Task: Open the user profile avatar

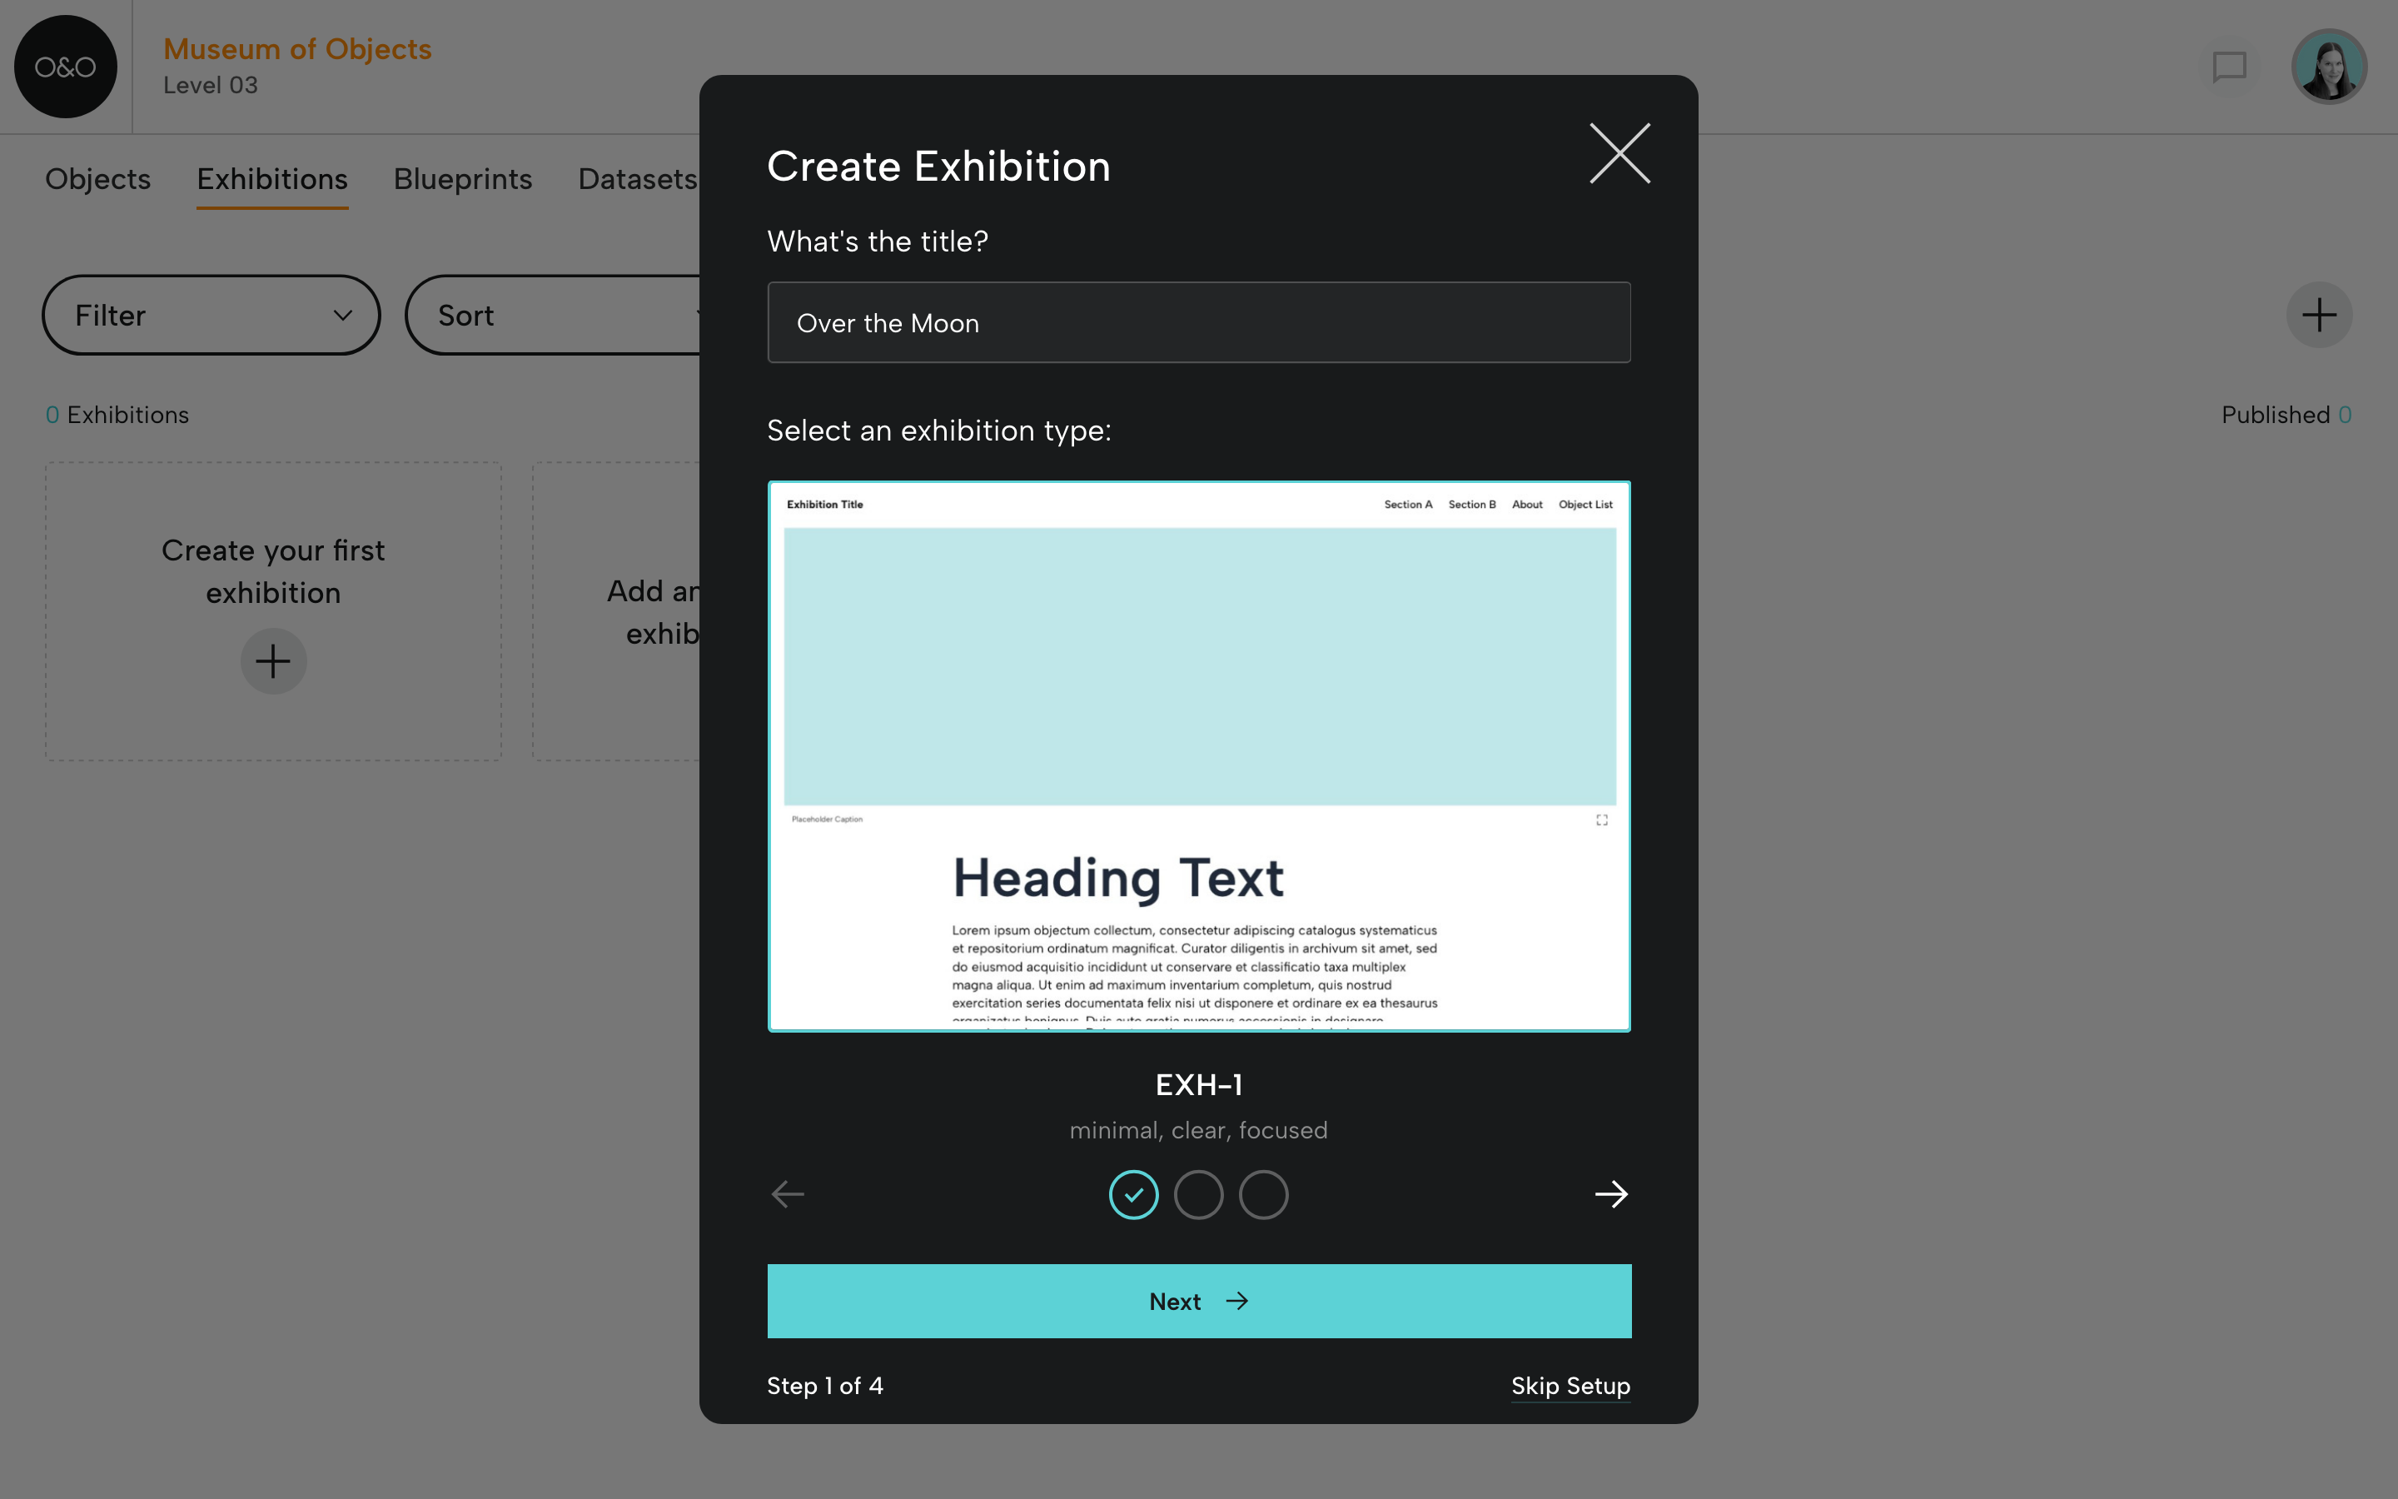Action: click(x=2329, y=67)
